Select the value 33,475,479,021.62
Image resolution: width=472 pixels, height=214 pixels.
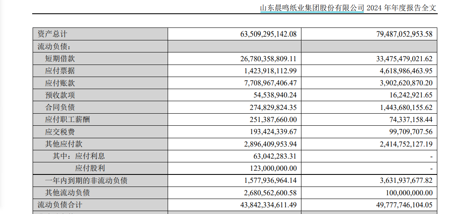(x=404, y=59)
